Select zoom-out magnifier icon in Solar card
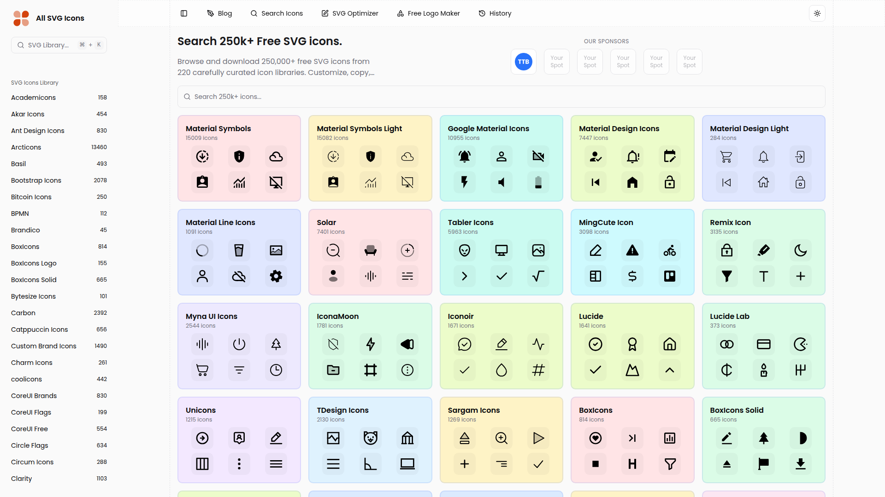Image resolution: width=885 pixels, height=497 pixels. click(x=333, y=250)
